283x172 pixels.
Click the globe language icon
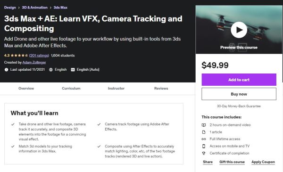51,70
